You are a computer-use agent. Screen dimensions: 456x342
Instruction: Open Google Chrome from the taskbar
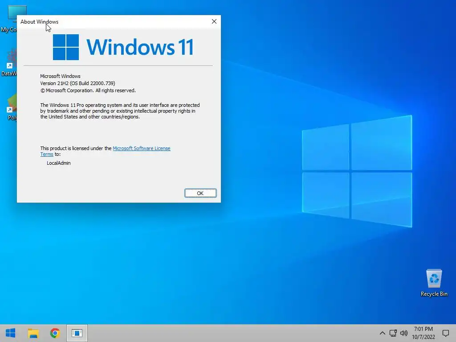click(55, 333)
